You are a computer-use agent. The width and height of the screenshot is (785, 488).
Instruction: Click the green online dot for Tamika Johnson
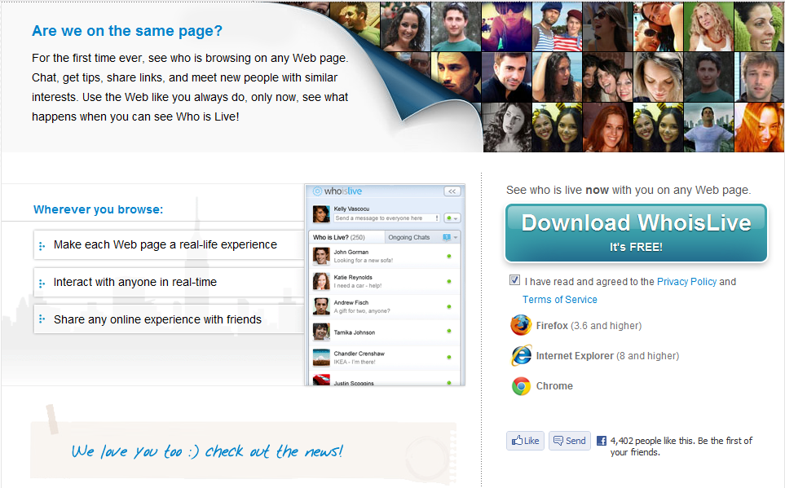[449, 331]
